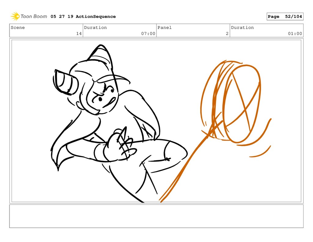The width and height of the screenshot is (313, 242).
Task: Click the panel number '2'
Action: 227,34
